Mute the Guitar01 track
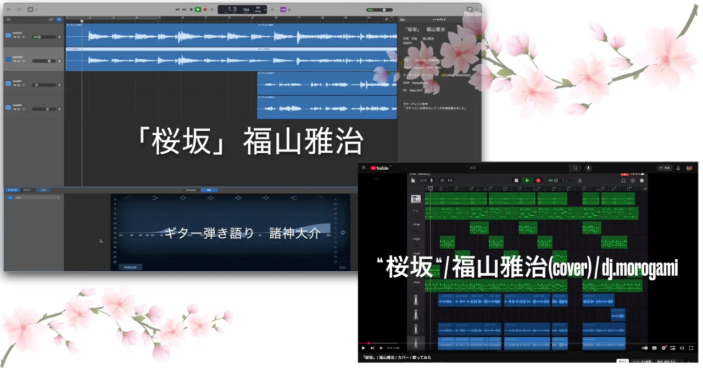The image size is (703, 368). pos(14,37)
